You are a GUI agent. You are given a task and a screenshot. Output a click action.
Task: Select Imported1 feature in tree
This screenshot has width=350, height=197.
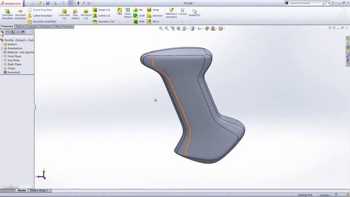coord(12,72)
